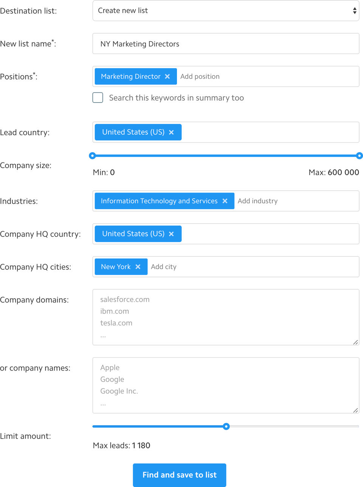Open the Destination list dropdown

pyautogui.click(x=226, y=11)
